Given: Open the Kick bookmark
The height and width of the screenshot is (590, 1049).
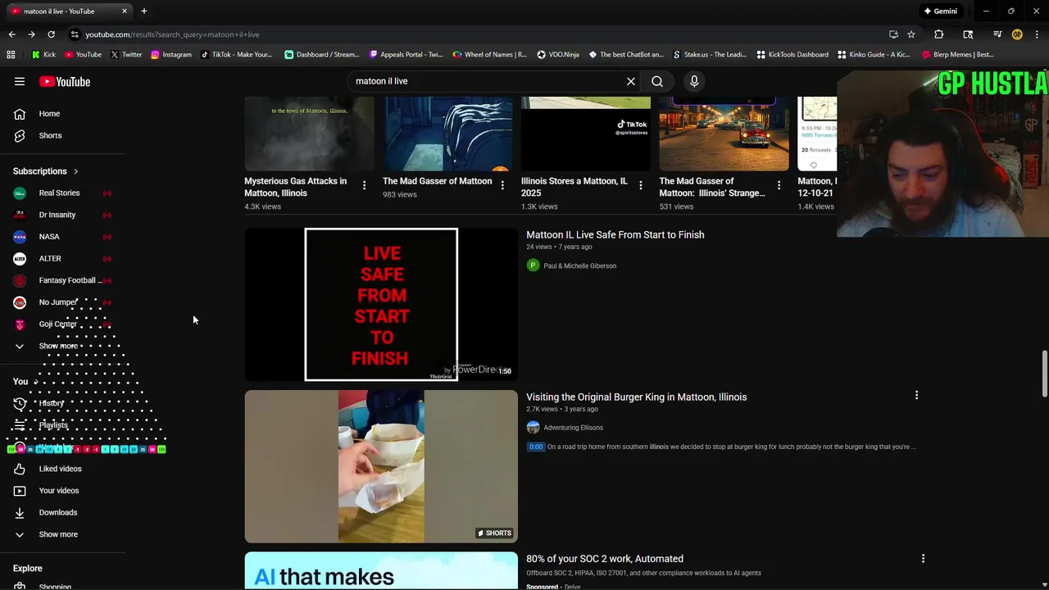Looking at the screenshot, I should (x=43, y=55).
